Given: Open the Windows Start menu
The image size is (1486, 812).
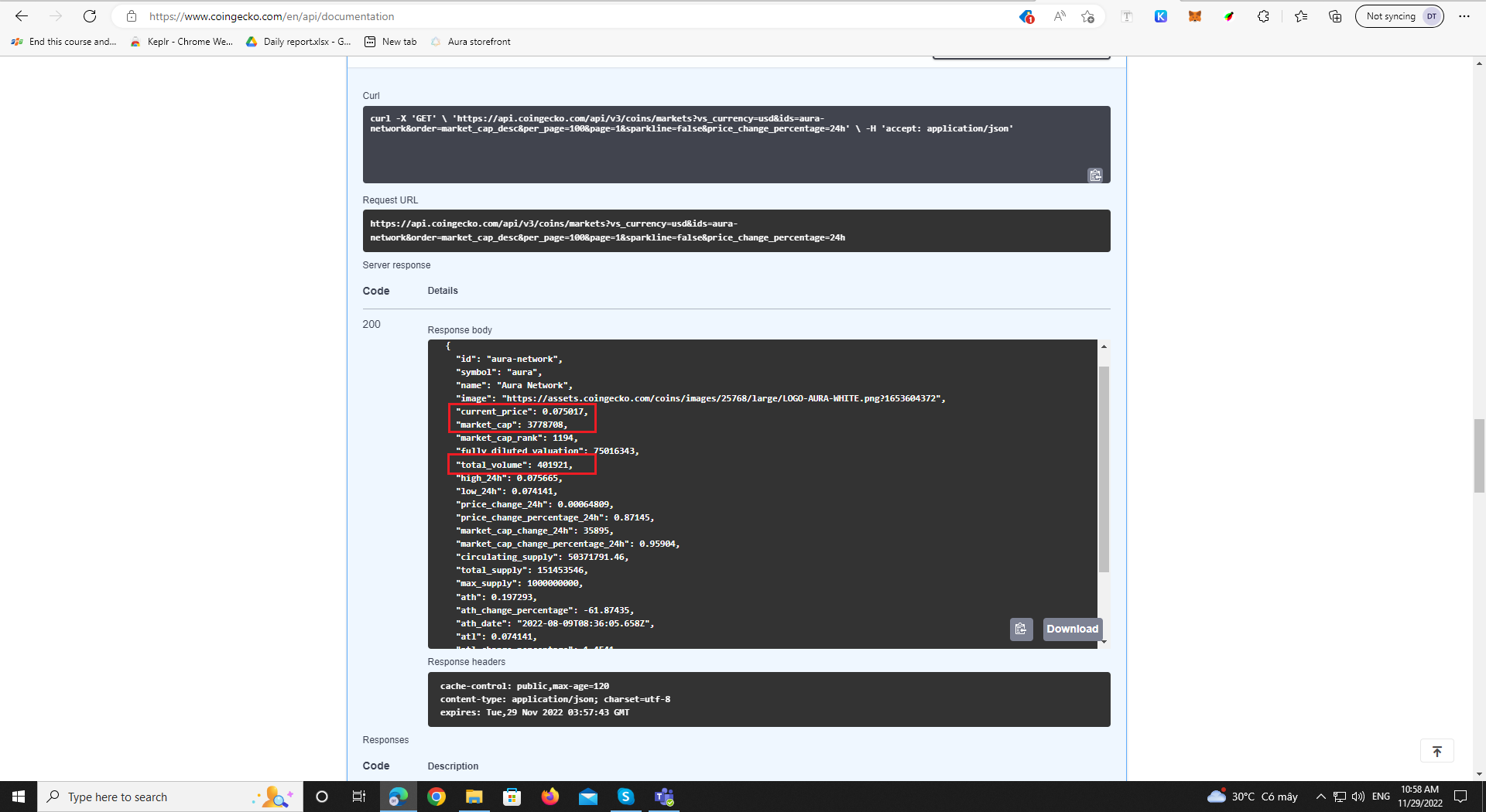Looking at the screenshot, I should click(x=18, y=797).
